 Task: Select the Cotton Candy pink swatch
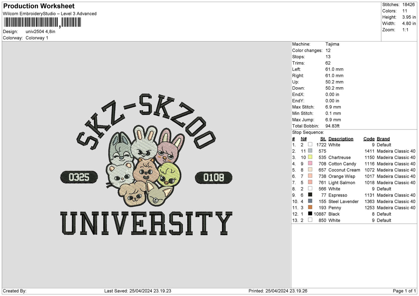tap(310, 163)
